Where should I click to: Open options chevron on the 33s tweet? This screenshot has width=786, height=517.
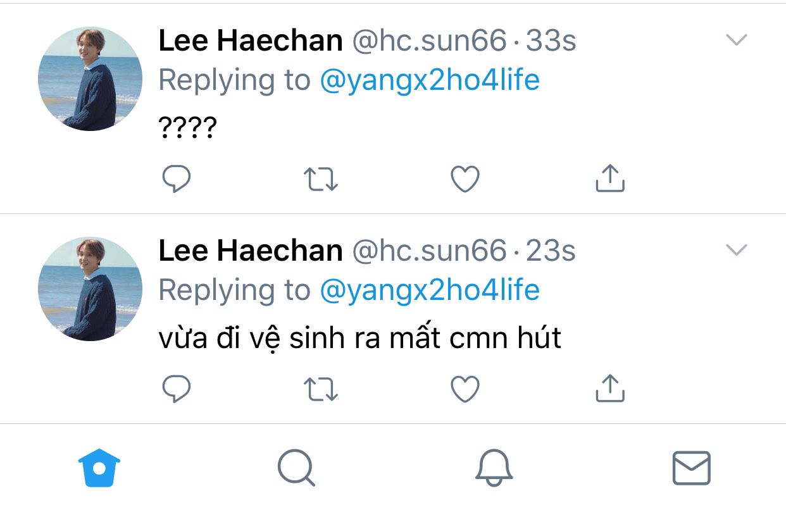(736, 40)
